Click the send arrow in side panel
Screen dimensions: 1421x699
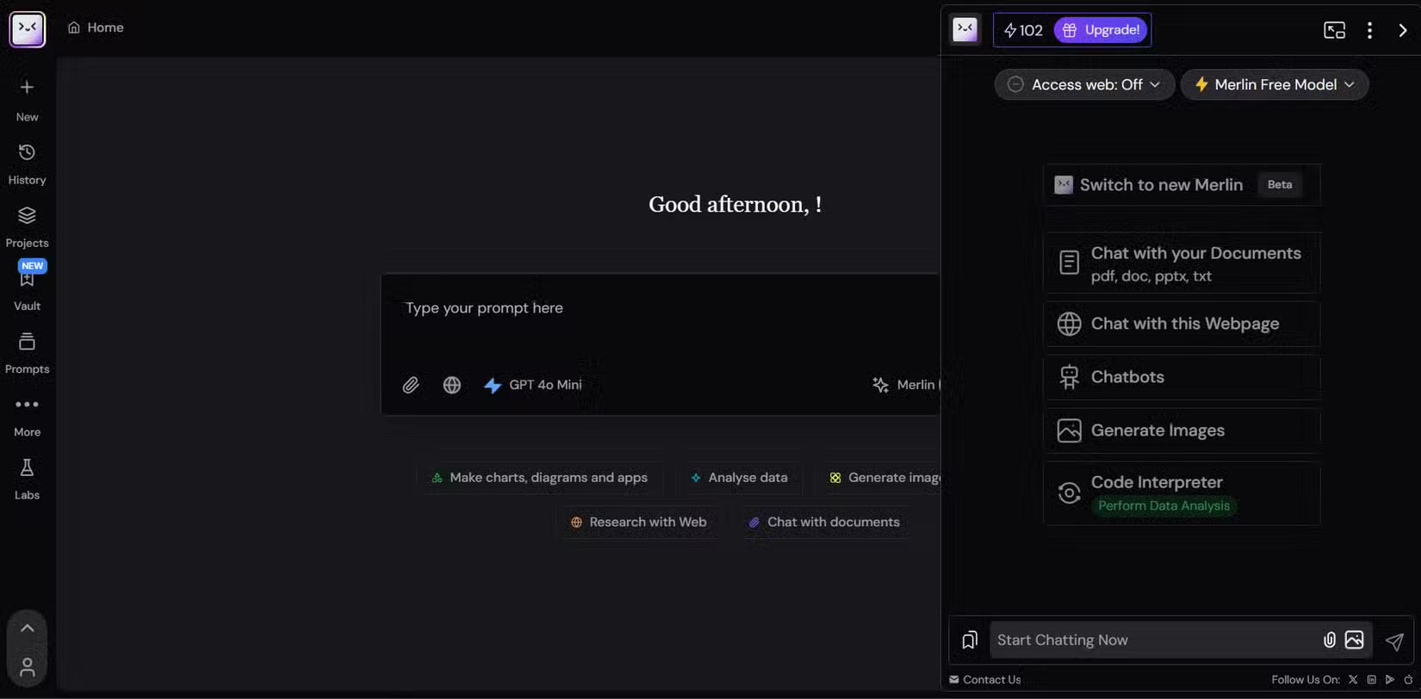pos(1393,640)
